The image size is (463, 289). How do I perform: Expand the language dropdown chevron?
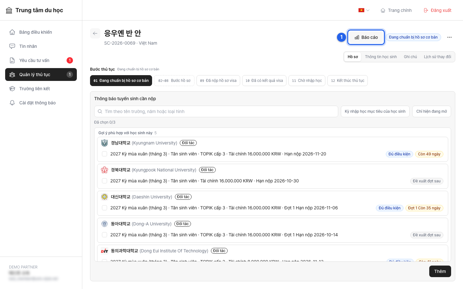368,10
